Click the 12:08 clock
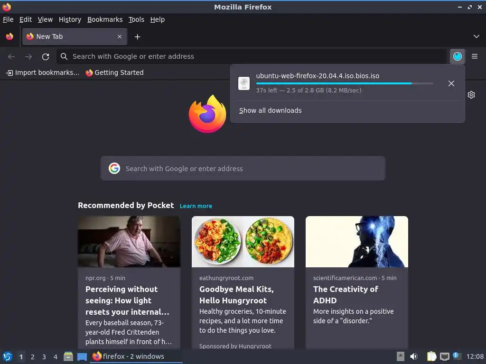This screenshot has width=486, height=364. (475, 356)
